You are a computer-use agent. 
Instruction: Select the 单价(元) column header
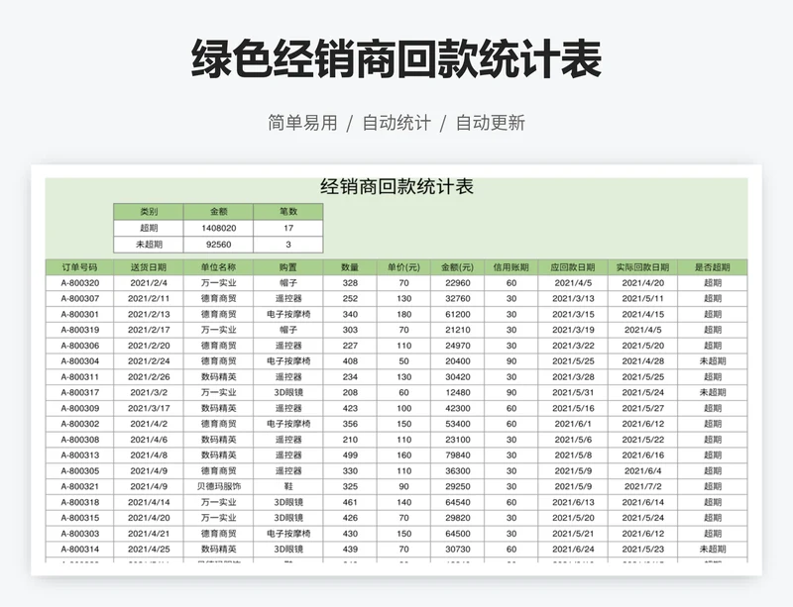(403, 267)
